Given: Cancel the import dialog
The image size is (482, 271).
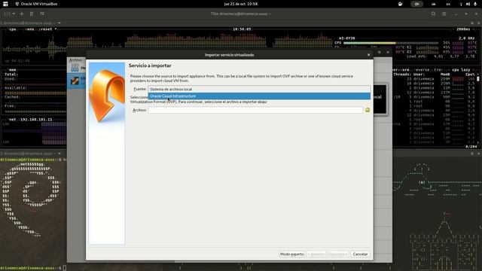Looking at the screenshot, I should pyautogui.click(x=360, y=254).
